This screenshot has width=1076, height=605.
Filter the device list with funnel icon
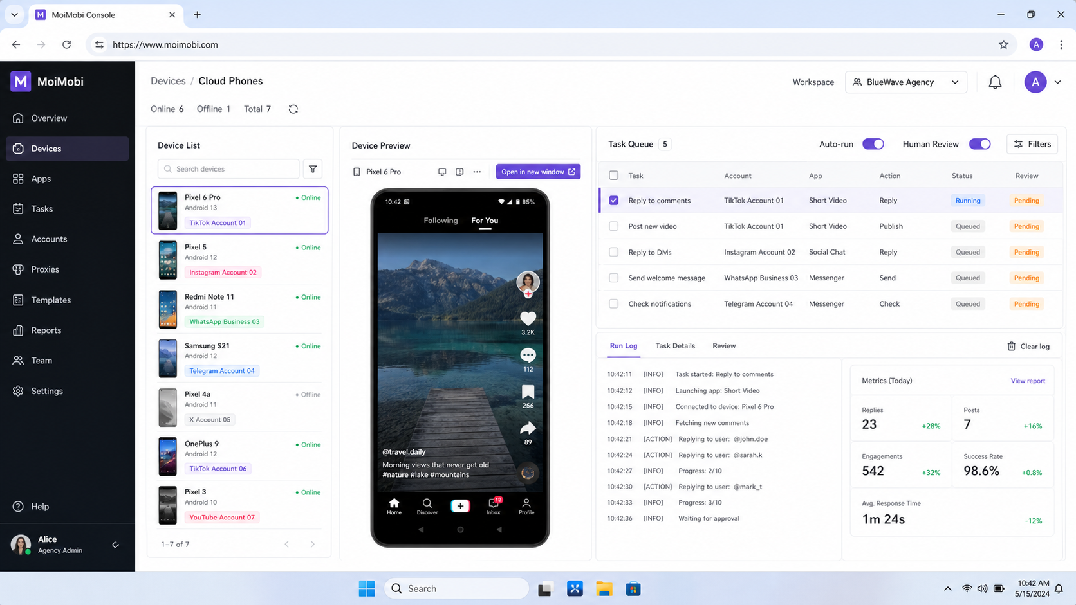pos(313,169)
